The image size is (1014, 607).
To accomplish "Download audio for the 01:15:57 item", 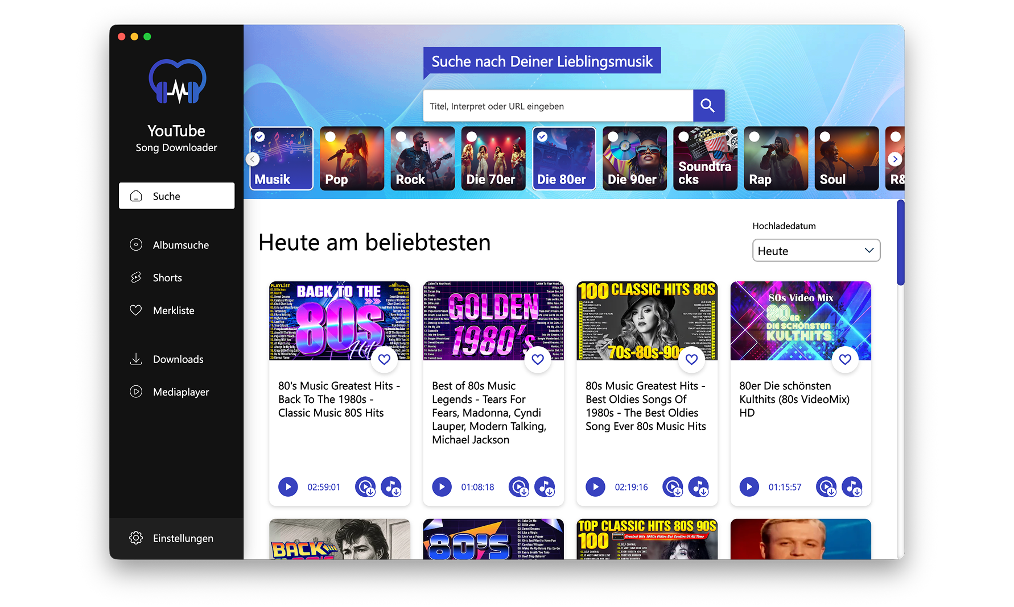I will [x=852, y=487].
